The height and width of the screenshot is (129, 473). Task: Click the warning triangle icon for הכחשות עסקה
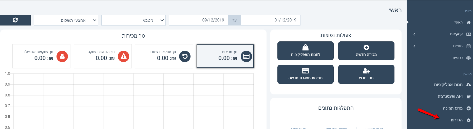124,56
